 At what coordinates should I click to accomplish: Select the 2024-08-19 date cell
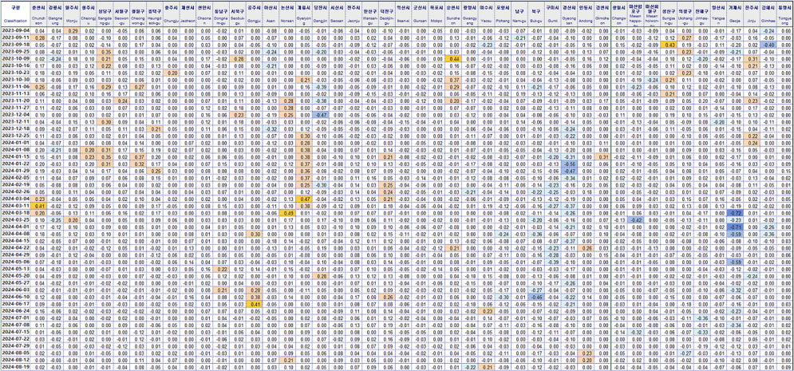coord(15,366)
